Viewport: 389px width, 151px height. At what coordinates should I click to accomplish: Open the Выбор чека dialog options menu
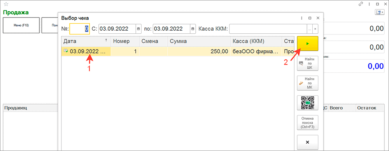pyautogui.click(x=302, y=18)
